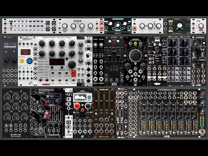Flip the leftmost toggle switch on Bassline
This screenshot has height=156, width=208.
coord(6,126)
